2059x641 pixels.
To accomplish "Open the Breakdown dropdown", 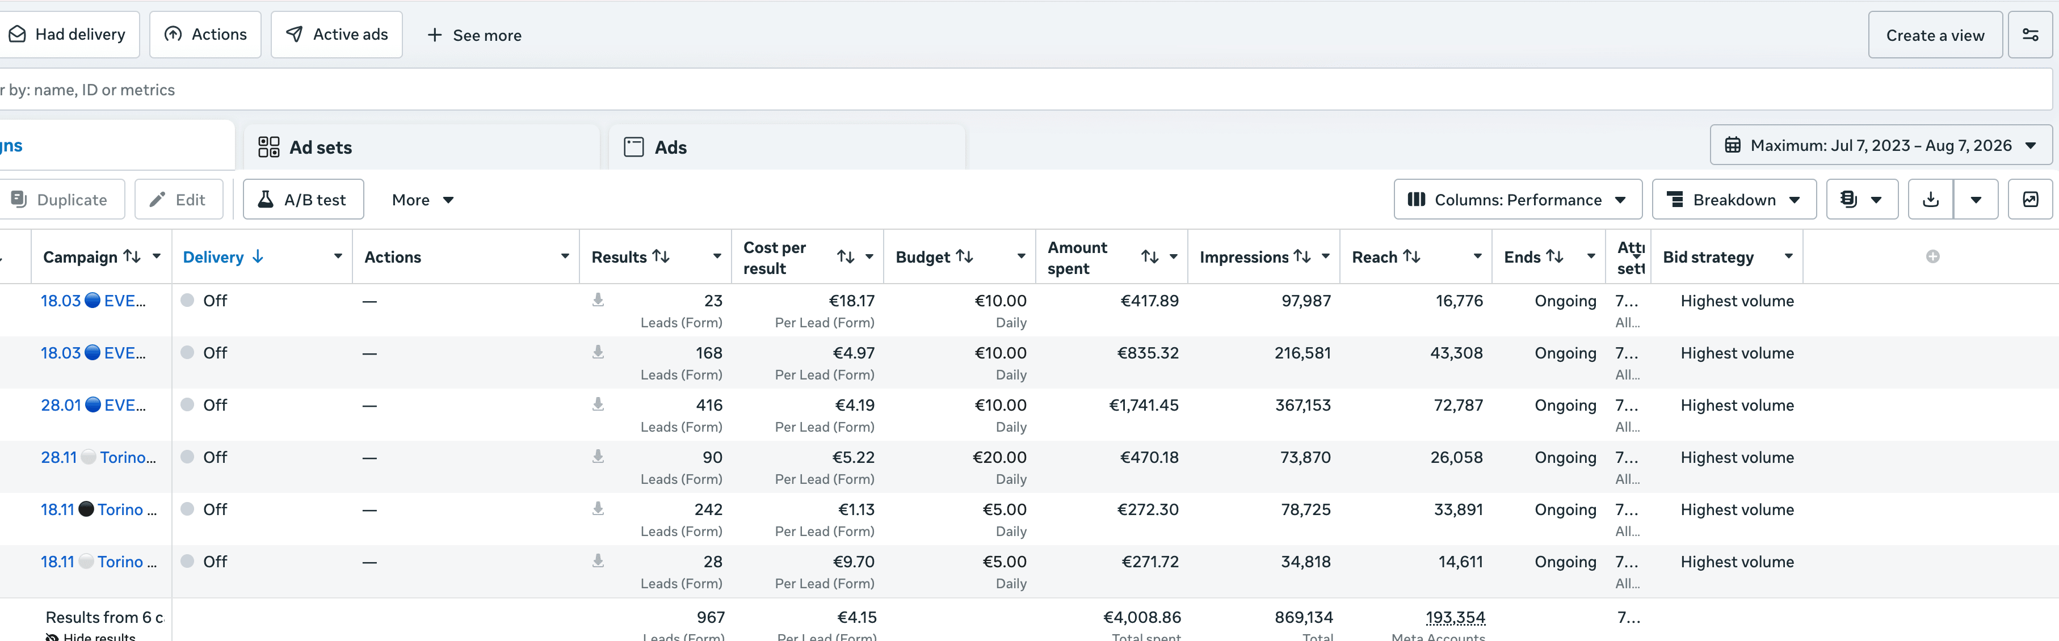I will click(1734, 199).
